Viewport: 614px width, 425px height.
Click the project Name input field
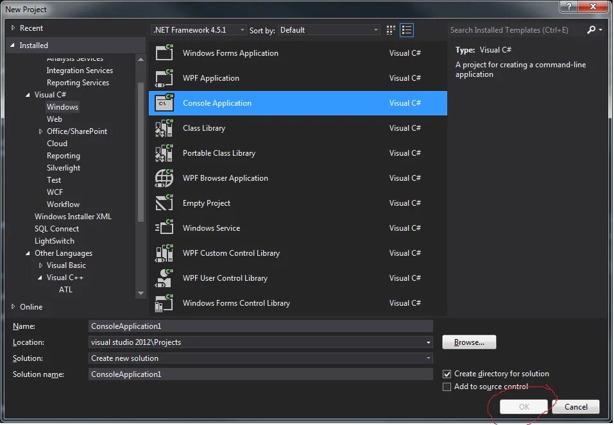(x=260, y=326)
